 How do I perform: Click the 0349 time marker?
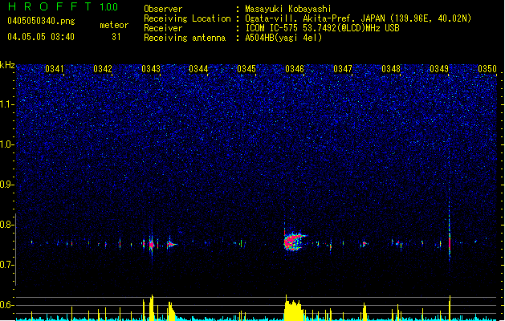pyautogui.click(x=439, y=68)
